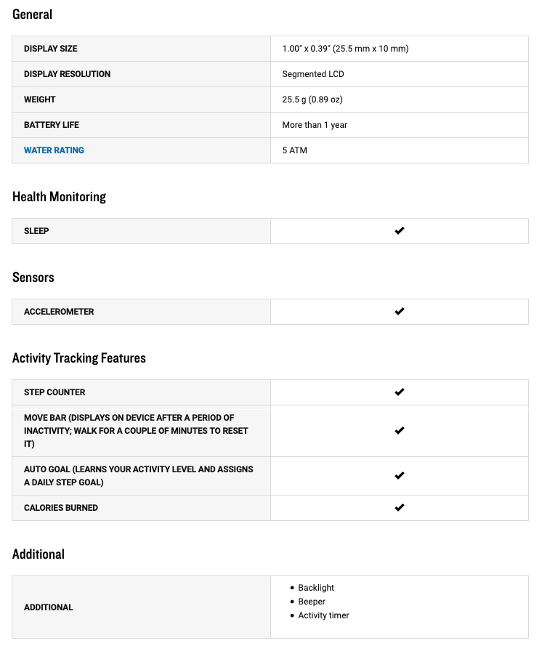This screenshot has width=542, height=659.
Task: Click the Sensors section heading
Action: click(33, 278)
